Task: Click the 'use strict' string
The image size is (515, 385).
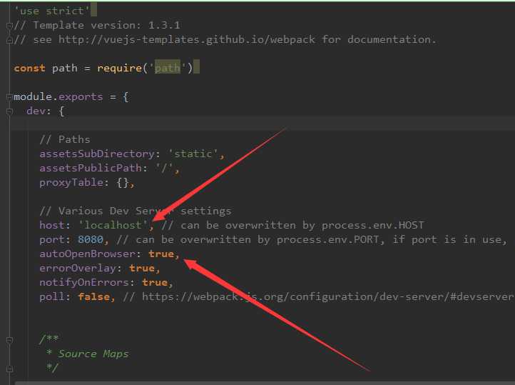Action: (52, 11)
